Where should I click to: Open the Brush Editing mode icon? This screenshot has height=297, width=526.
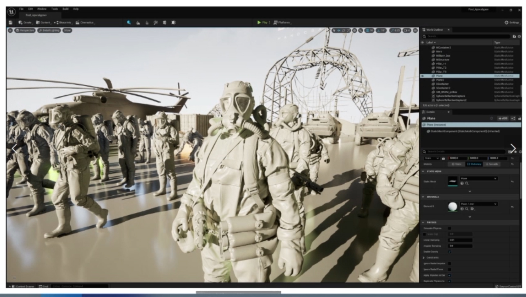coord(173,22)
